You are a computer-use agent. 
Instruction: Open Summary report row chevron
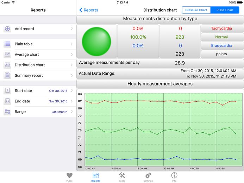[x=71, y=75]
